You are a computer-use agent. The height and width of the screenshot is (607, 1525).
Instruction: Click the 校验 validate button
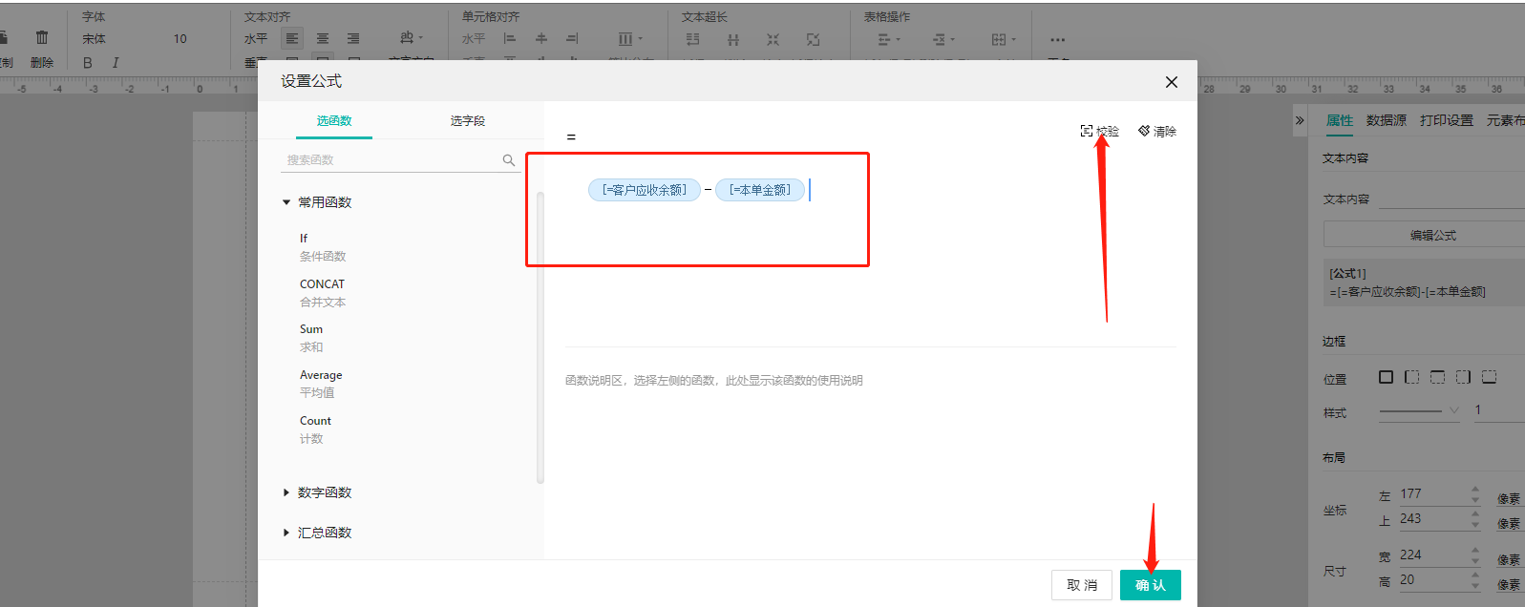point(1099,132)
